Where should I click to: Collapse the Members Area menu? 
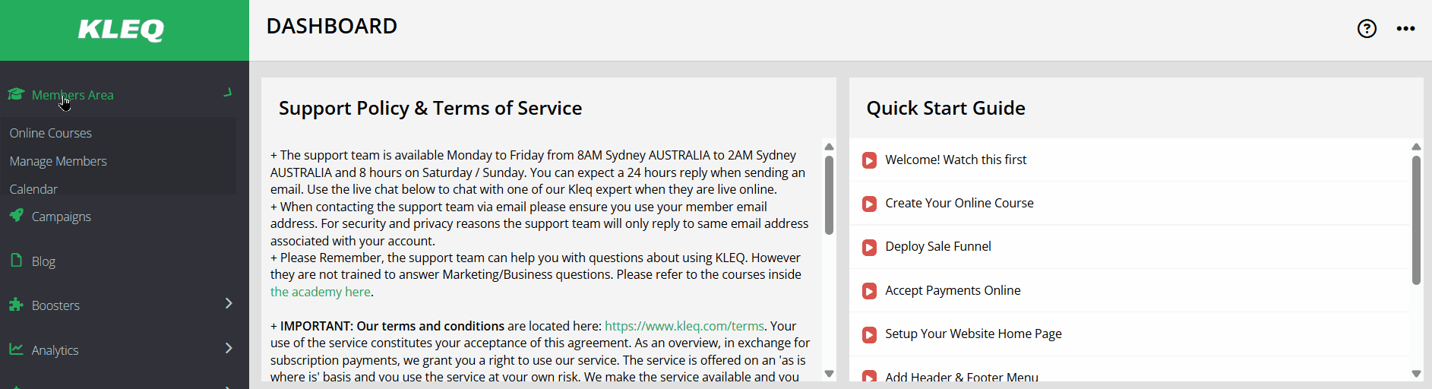point(227,93)
